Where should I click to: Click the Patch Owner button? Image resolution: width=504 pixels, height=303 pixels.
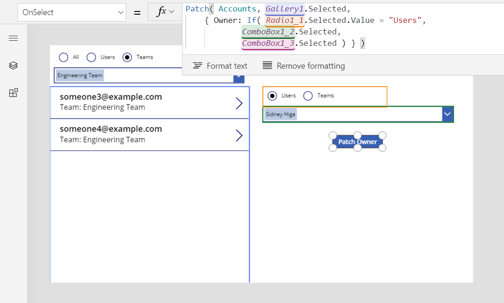pyautogui.click(x=357, y=142)
